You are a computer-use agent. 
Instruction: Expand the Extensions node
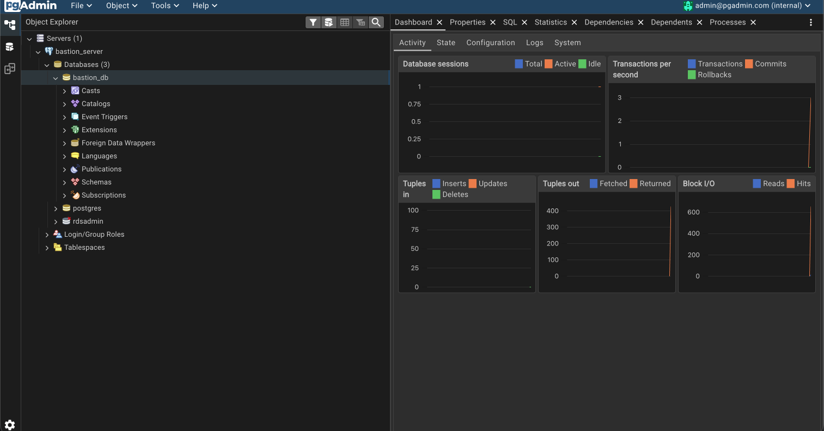point(64,130)
